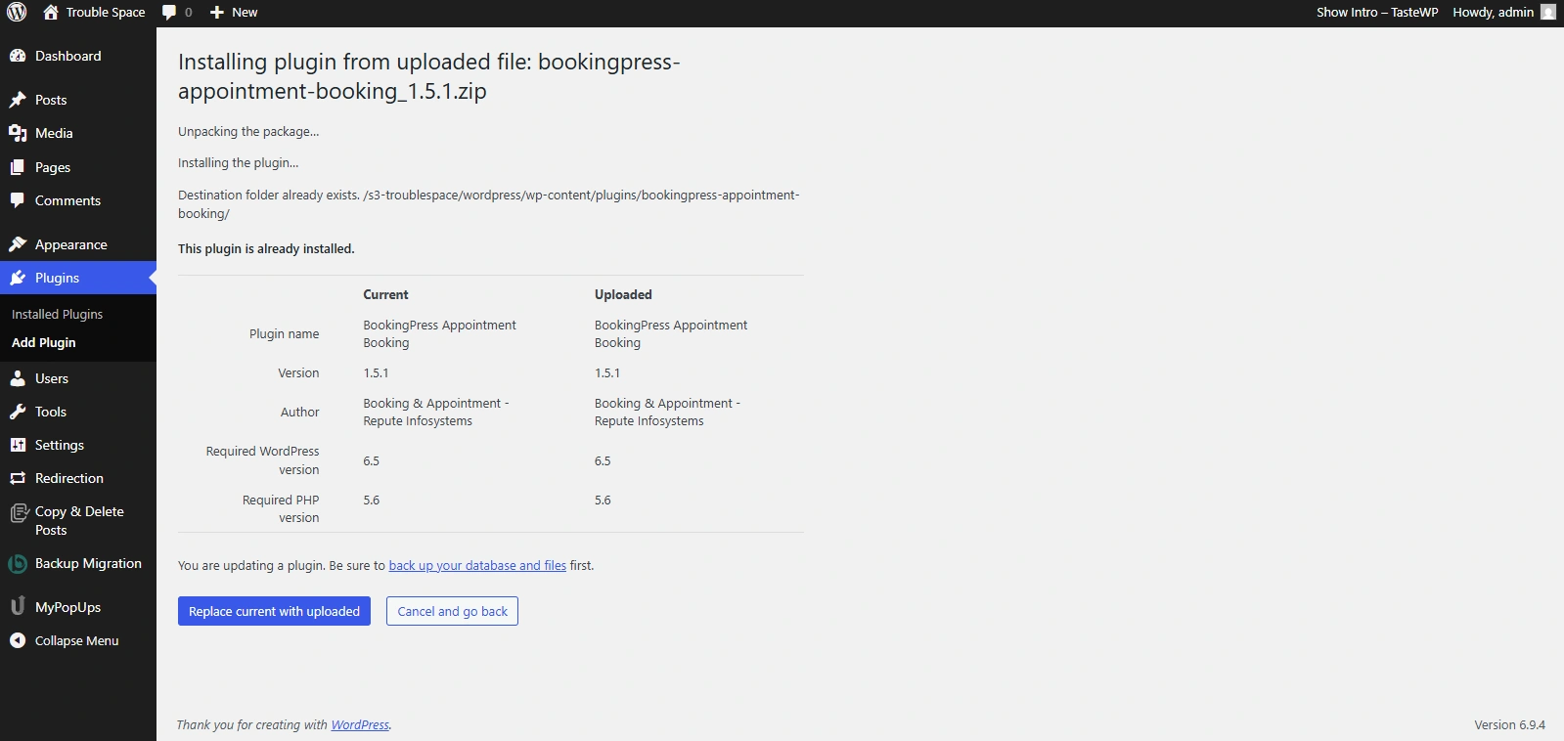Image resolution: width=1564 pixels, height=741 pixels.
Task: Click the Users person icon
Action: pos(18,378)
